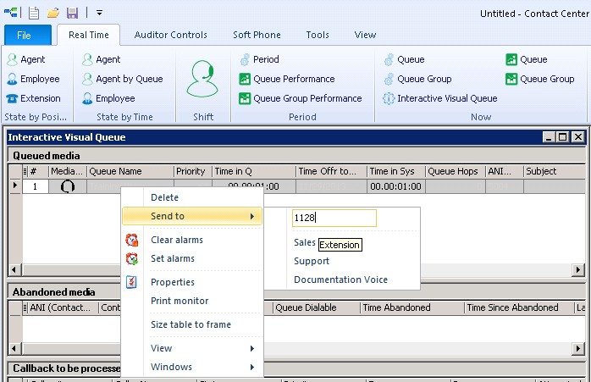Expand the Windows submenu arrow
The image size is (591, 382).
(x=252, y=367)
